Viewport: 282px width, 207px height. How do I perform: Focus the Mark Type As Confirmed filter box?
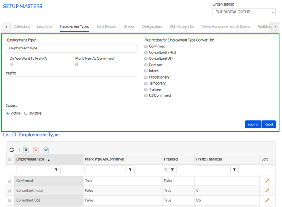click(x=105, y=170)
